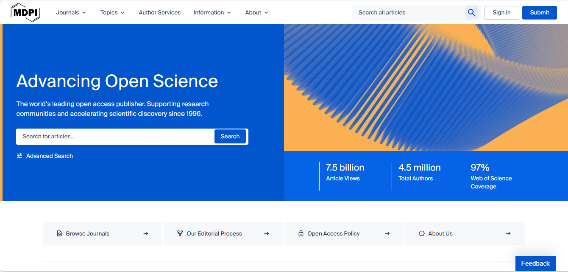Image resolution: width=568 pixels, height=272 pixels.
Task: Click the arrow beside Browse Journals
Action: tap(145, 233)
